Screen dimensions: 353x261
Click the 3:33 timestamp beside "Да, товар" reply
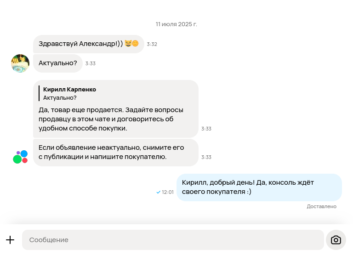click(x=206, y=129)
